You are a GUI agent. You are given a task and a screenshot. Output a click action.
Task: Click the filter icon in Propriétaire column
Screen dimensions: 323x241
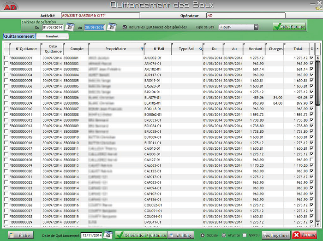[142, 48]
